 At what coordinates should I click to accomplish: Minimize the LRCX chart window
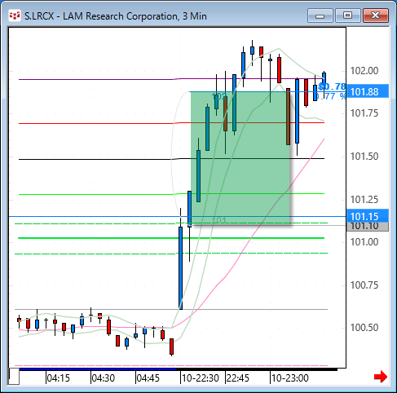[x=320, y=15]
